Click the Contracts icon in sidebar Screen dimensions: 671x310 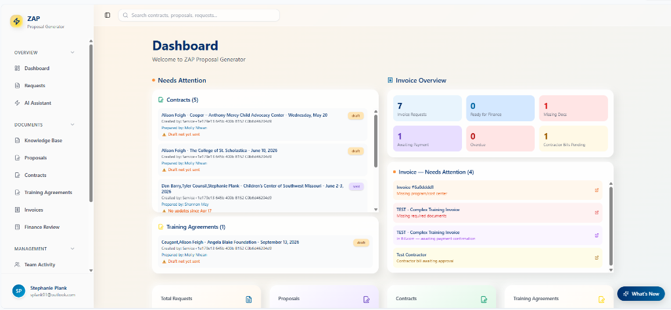coord(17,175)
